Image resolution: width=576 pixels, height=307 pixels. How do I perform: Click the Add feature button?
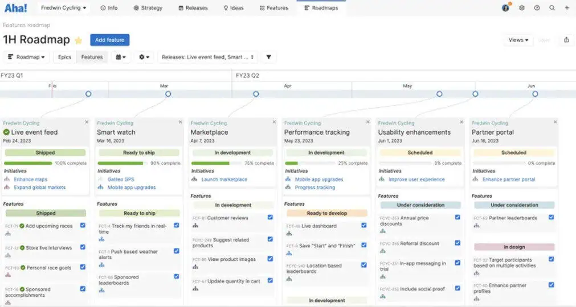click(110, 40)
